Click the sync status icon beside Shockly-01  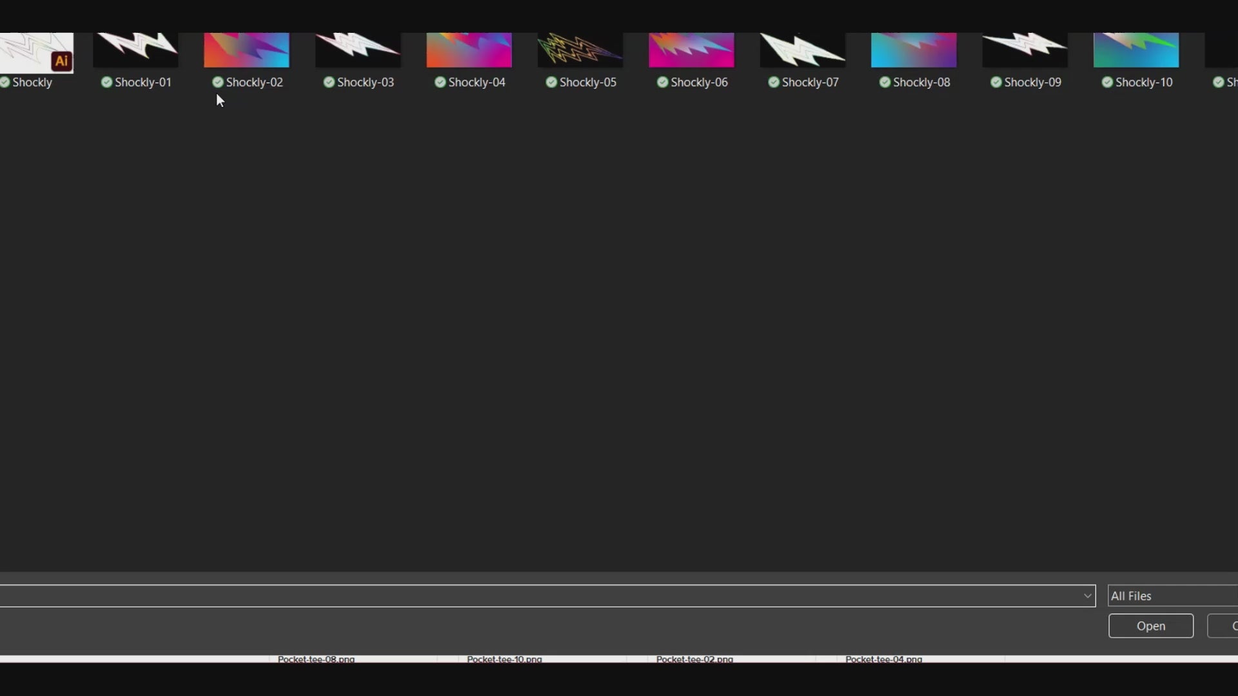[x=106, y=82]
